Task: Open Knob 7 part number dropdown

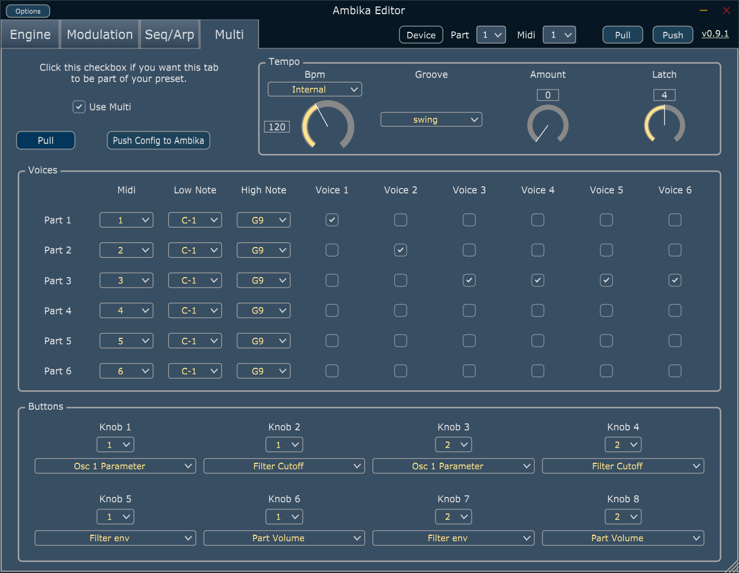Action: pyautogui.click(x=453, y=517)
